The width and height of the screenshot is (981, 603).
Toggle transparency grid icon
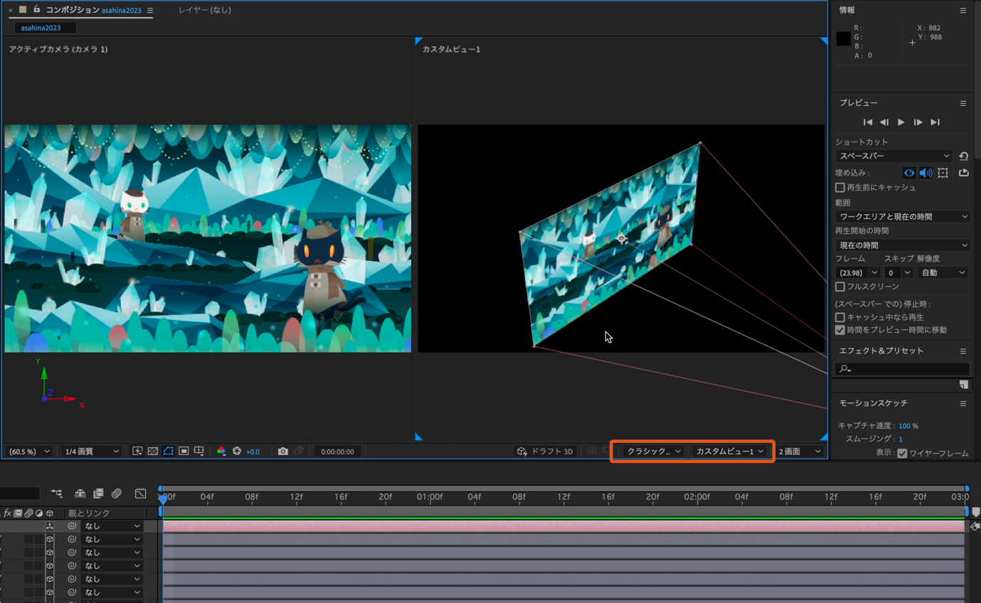coord(153,452)
